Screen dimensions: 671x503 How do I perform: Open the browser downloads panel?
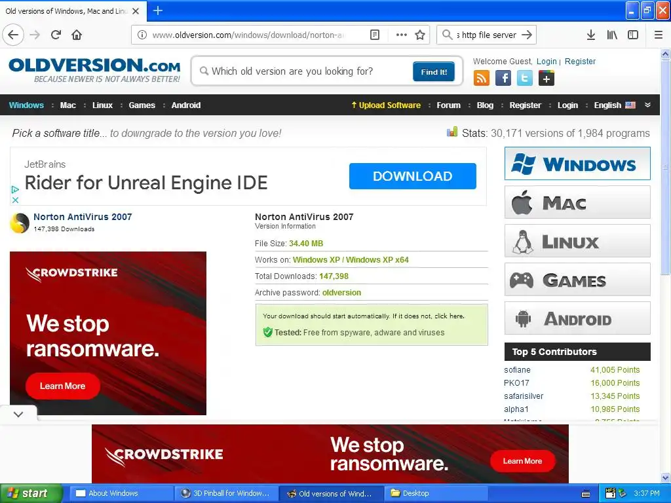(x=591, y=35)
